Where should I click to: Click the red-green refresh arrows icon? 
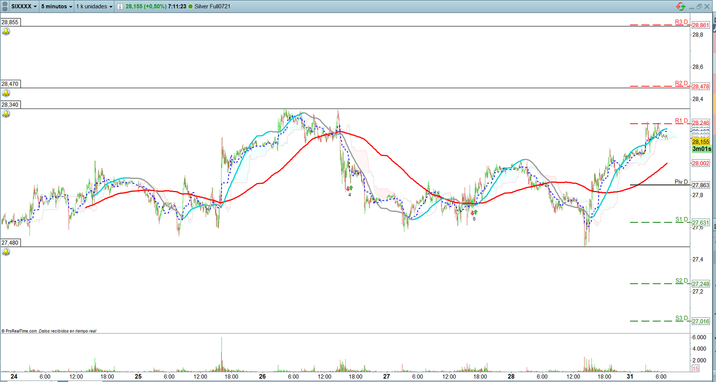tap(680, 6)
